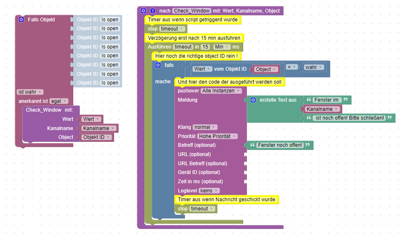The height and width of the screenshot is (233, 401).
Task: Open the Klang 'normal' dropdown
Action: pyautogui.click(x=205, y=127)
